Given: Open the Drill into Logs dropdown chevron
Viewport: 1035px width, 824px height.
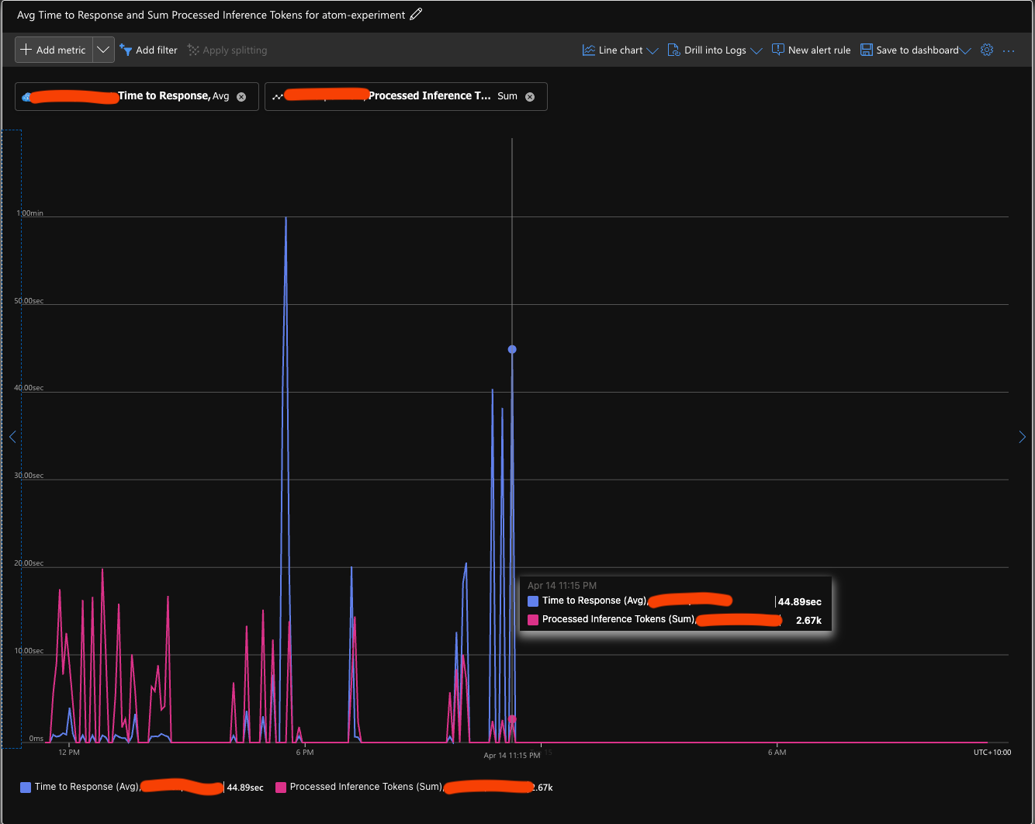Looking at the screenshot, I should pos(757,50).
